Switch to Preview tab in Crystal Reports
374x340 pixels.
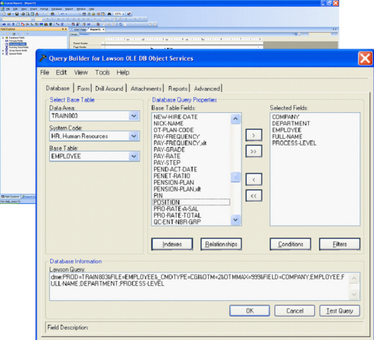click(84, 34)
